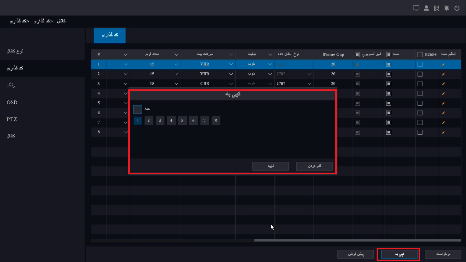Image resolution: width=466 pixels, height=262 pixels.
Task: Click کانال in the breadcrumb path
Action: pos(61,21)
